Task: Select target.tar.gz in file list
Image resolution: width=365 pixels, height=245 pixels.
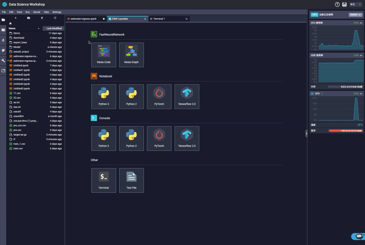Action: 35,135
